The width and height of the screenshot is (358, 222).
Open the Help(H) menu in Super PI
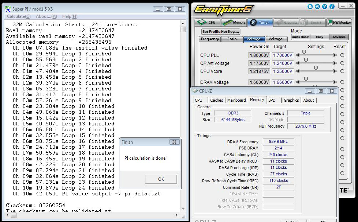point(70,16)
